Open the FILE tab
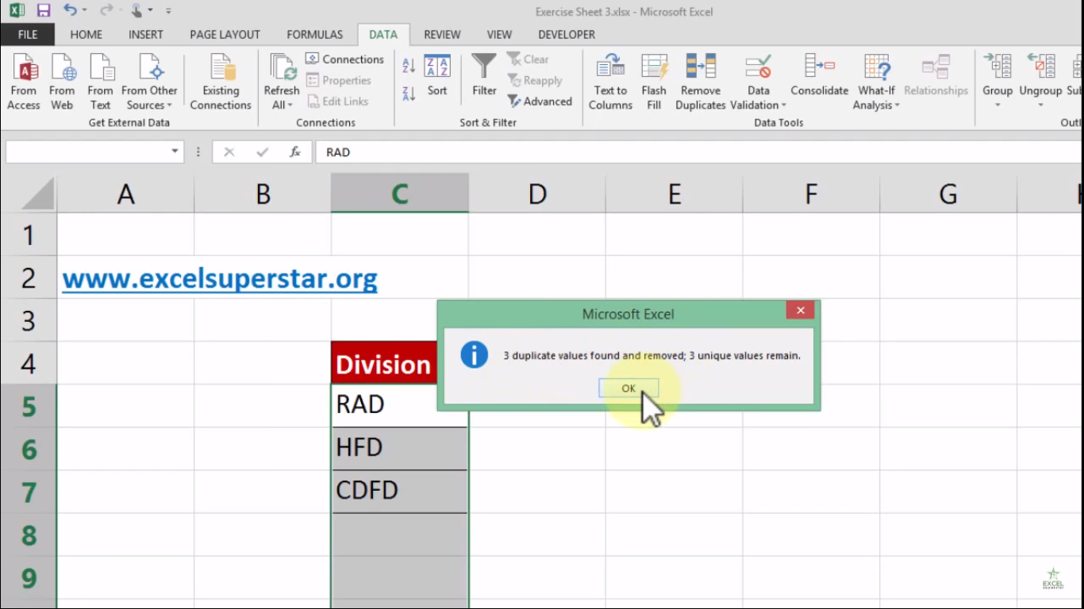This screenshot has height=609, width=1084. 28,35
